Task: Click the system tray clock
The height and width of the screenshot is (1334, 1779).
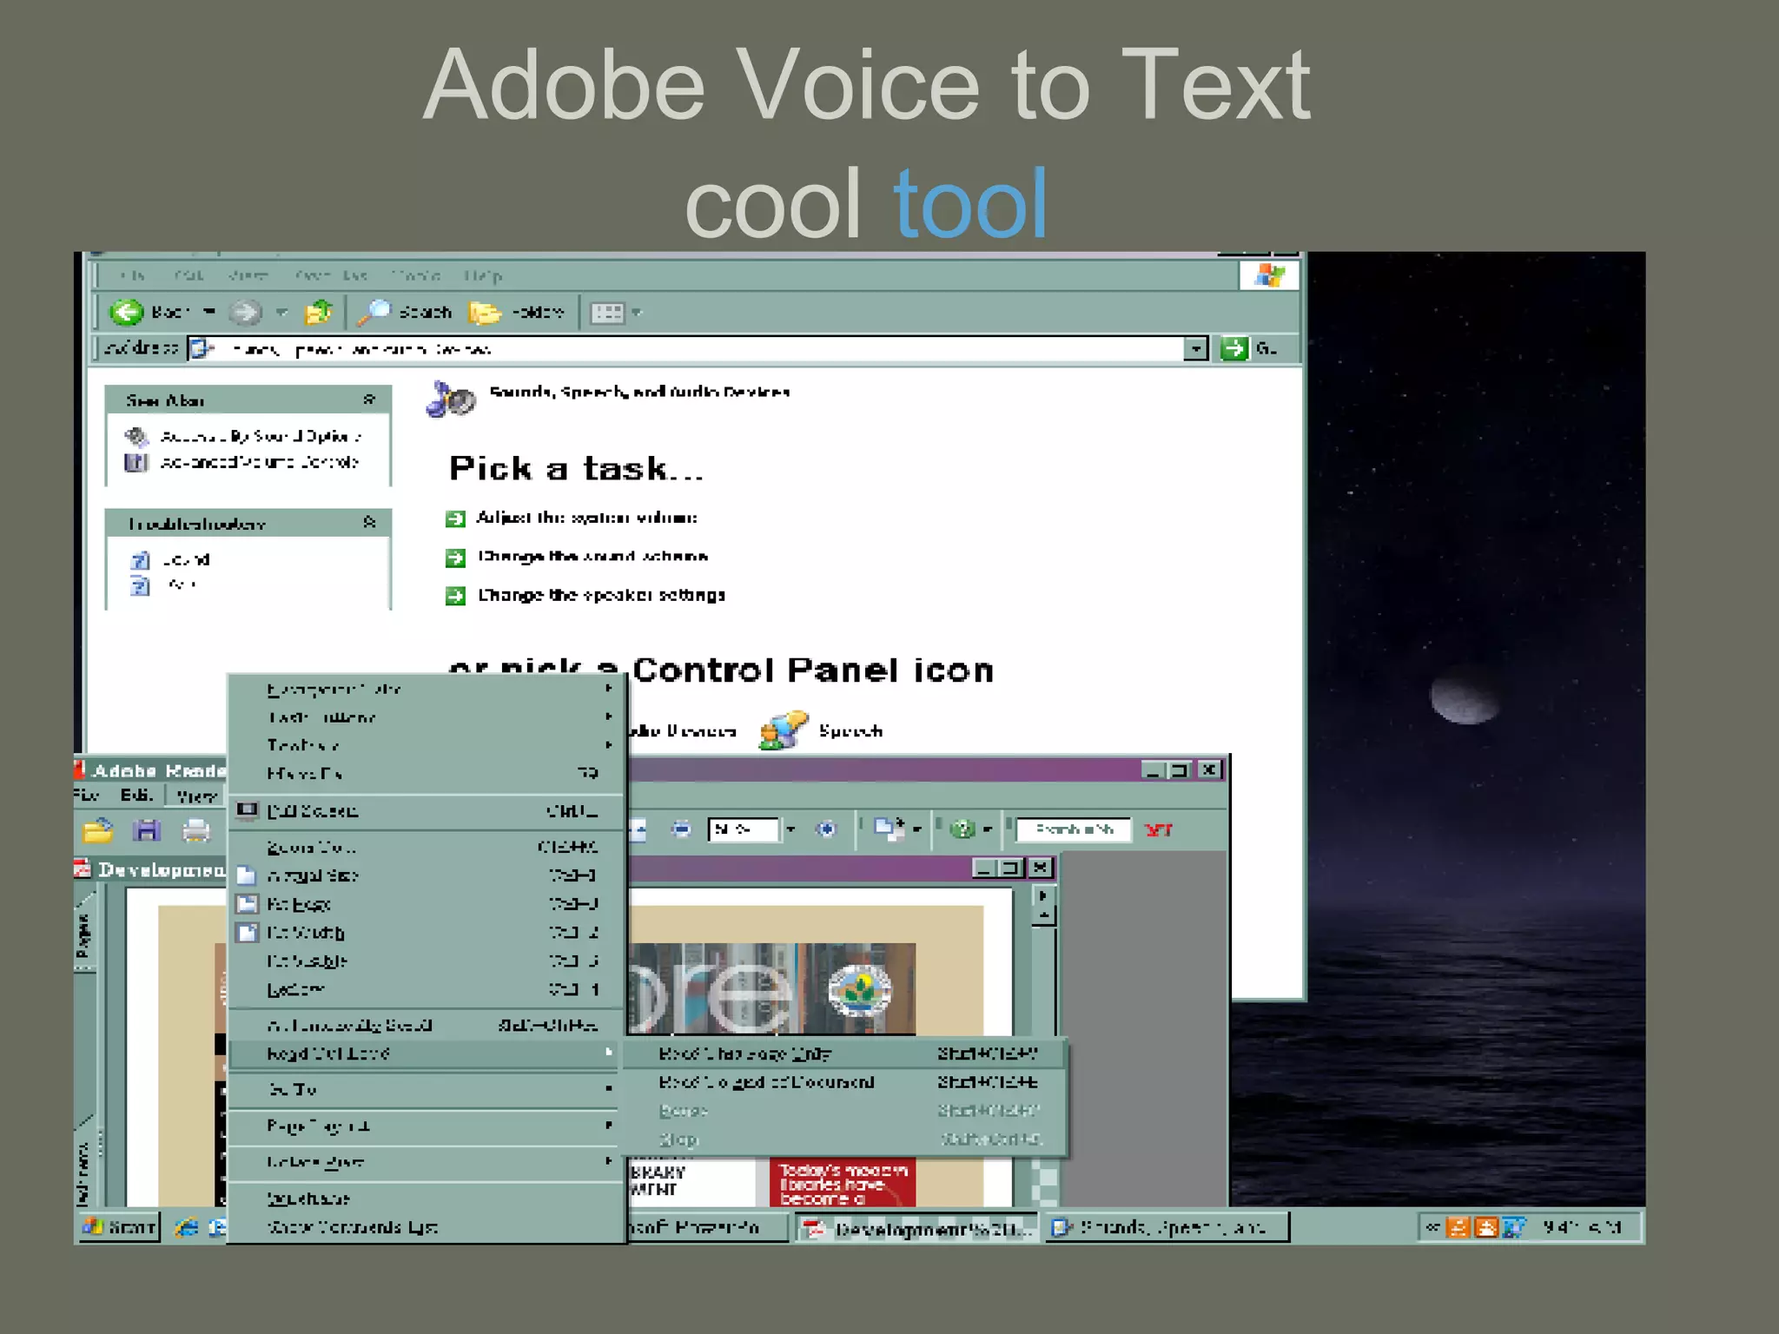Action: (x=1583, y=1227)
